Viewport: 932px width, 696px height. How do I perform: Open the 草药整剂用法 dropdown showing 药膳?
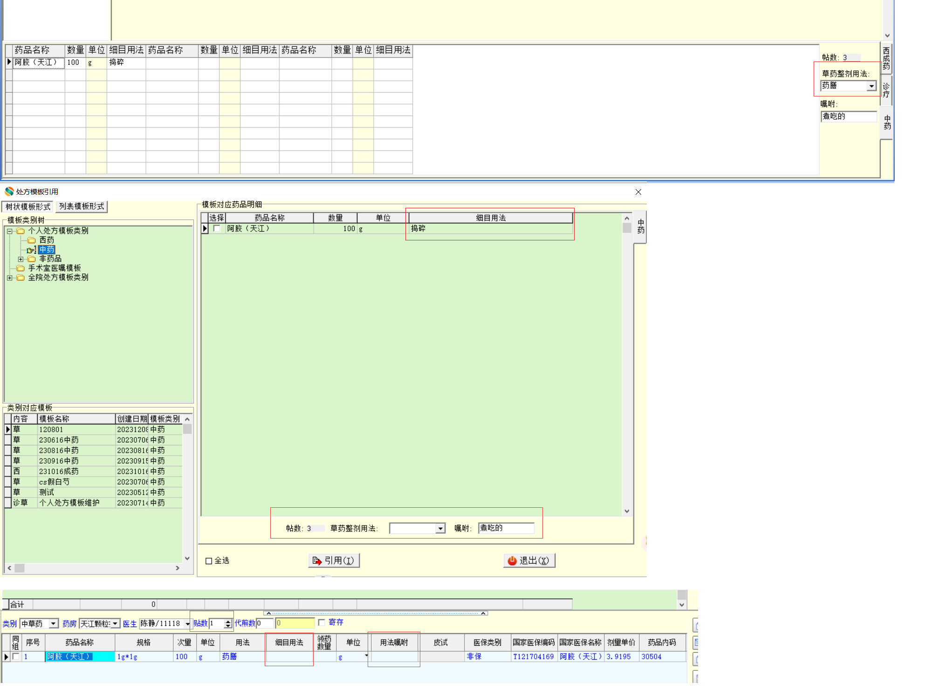coord(871,86)
